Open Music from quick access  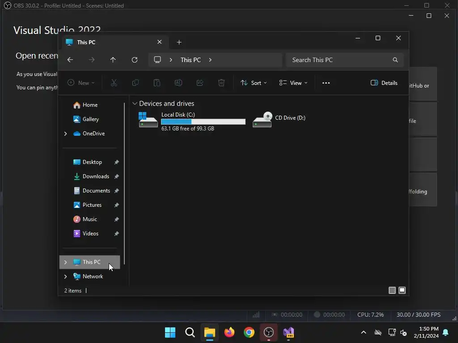(x=89, y=219)
